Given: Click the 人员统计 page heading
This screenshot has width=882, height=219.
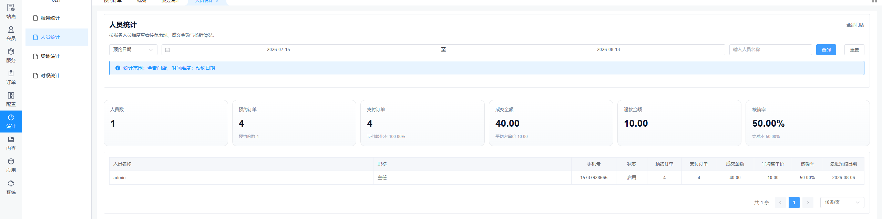Looking at the screenshot, I should pos(123,25).
